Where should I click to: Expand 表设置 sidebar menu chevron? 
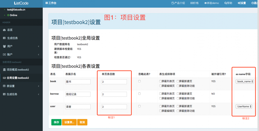(39, 86)
